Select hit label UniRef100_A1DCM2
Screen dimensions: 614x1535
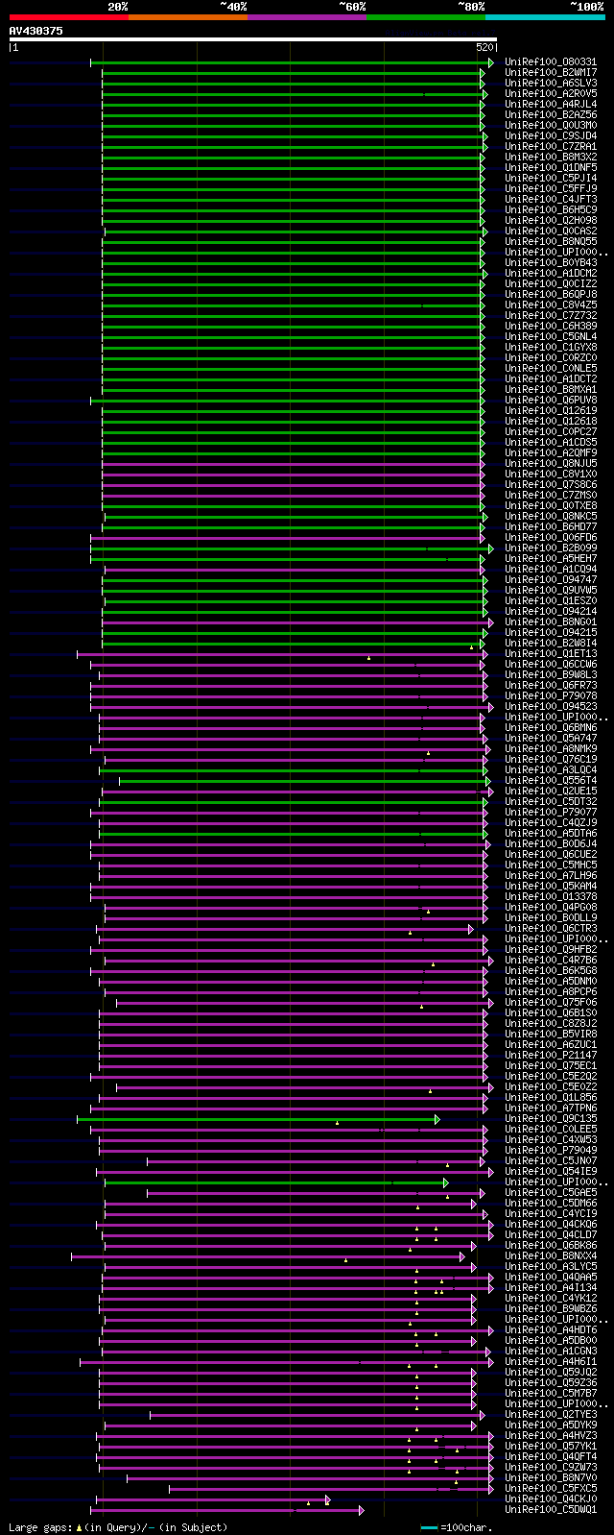551,274
